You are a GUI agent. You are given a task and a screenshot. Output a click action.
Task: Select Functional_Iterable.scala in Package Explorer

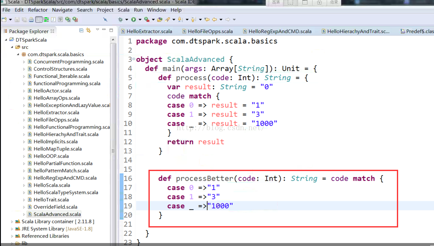pos(62,76)
